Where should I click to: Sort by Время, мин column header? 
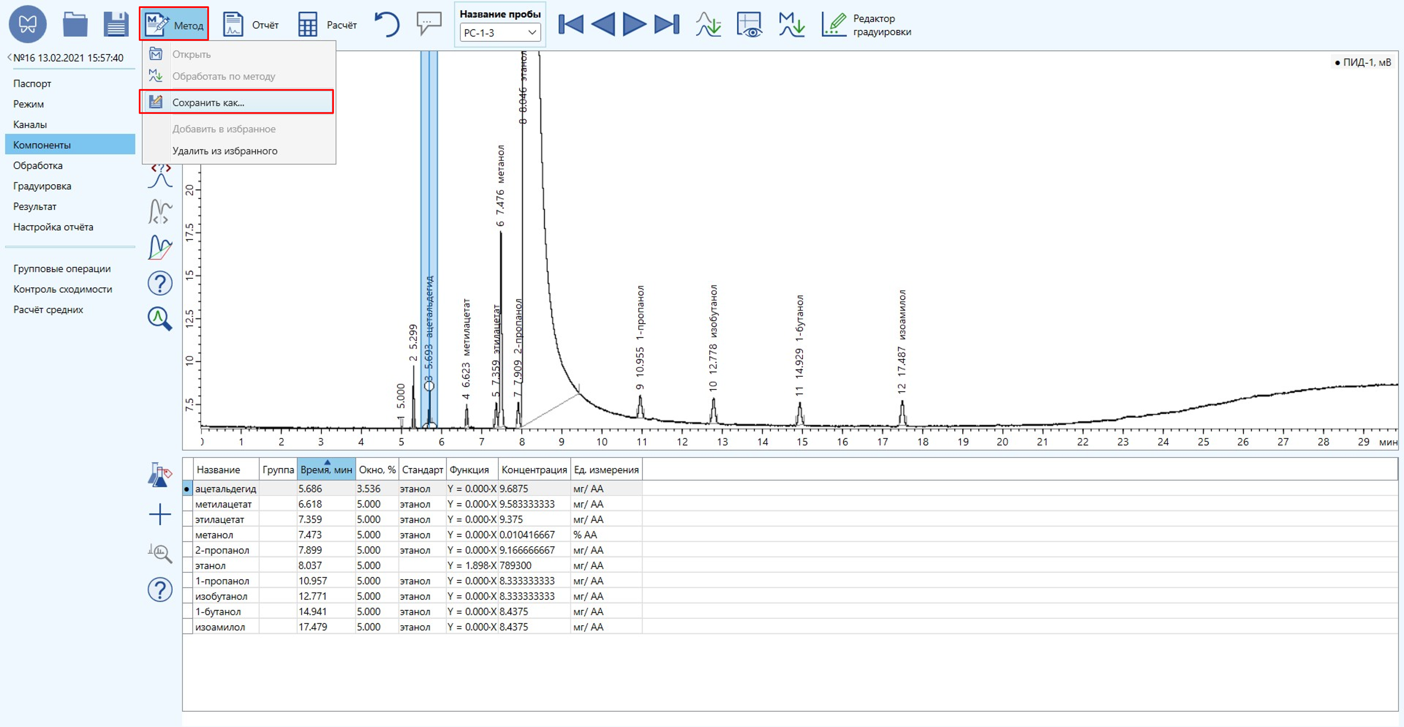tap(326, 470)
